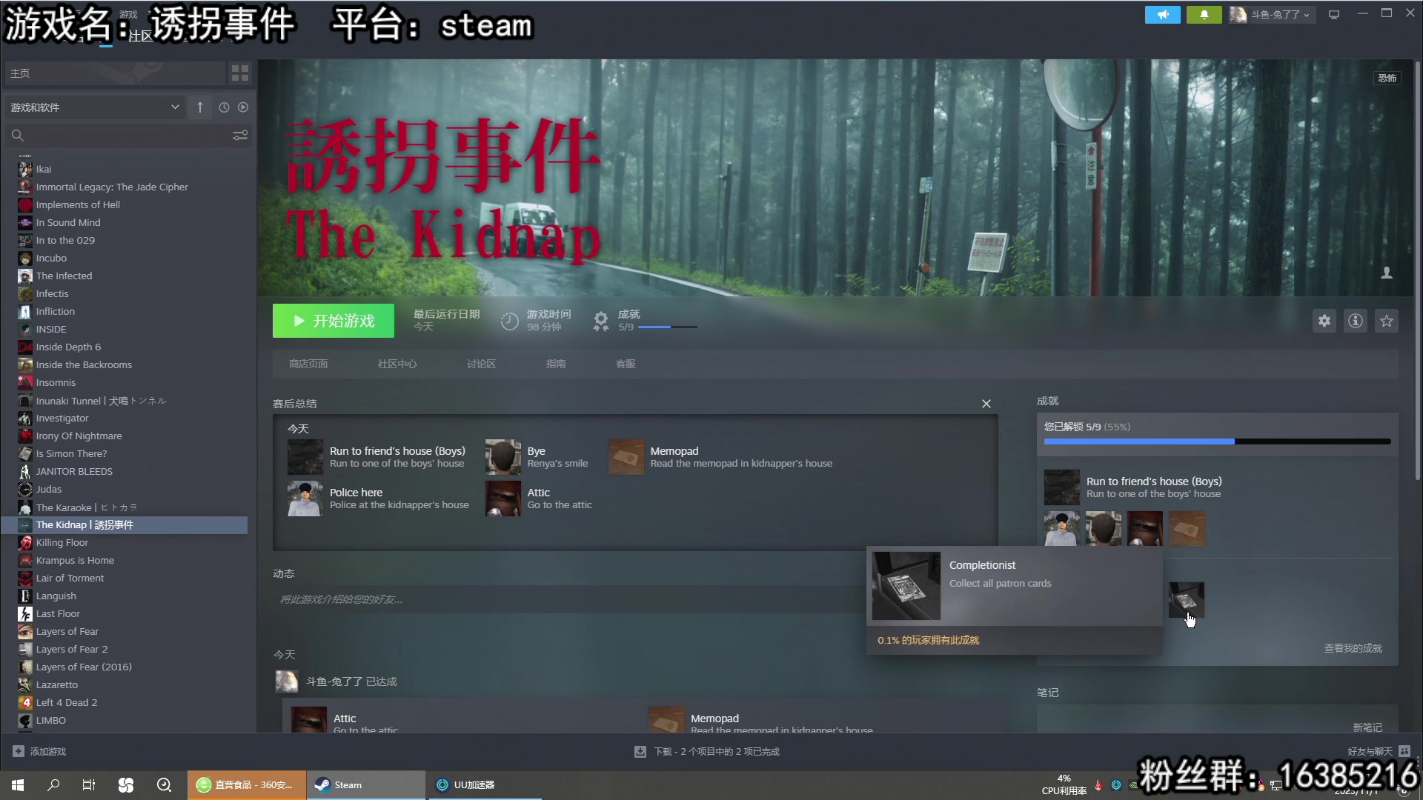Show ready-to-play filter icon
Image resolution: width=1423 pixels, height=800 pixels.
pyautogui.click(x=243, y=107)
